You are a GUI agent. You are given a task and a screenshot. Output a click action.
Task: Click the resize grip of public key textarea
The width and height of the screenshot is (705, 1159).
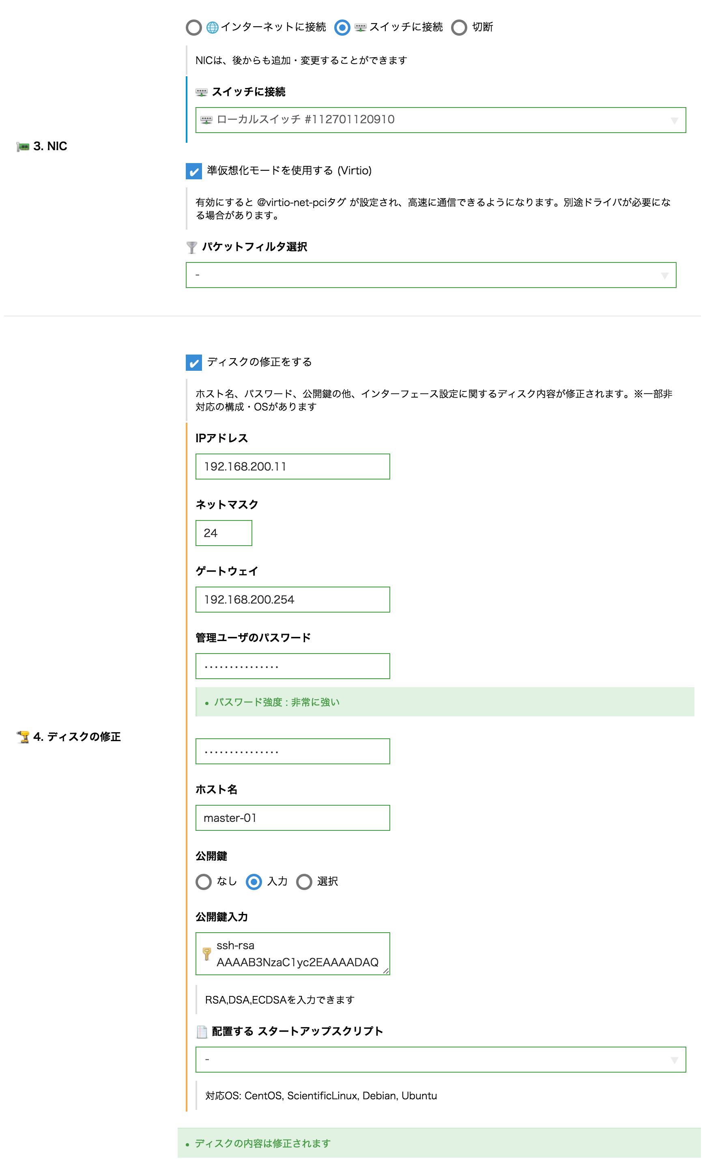pyautogui.click(x=386, y=970)
